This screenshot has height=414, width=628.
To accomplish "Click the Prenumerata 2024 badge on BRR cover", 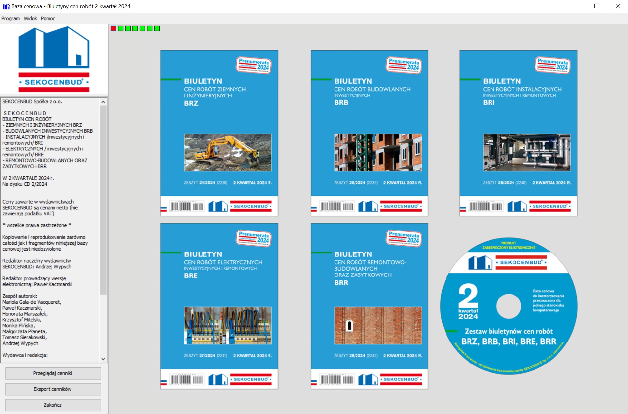I will (x=404, y=238).
